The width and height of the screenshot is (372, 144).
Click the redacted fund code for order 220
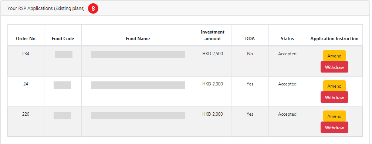[x=62, y=115]
